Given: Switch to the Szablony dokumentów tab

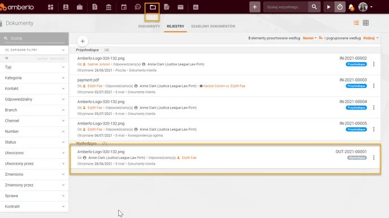Looking at the screenshot, I should (x=213, y=26).
